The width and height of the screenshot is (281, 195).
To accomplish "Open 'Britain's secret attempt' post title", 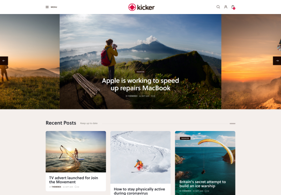I will click(x=203, y=184).
